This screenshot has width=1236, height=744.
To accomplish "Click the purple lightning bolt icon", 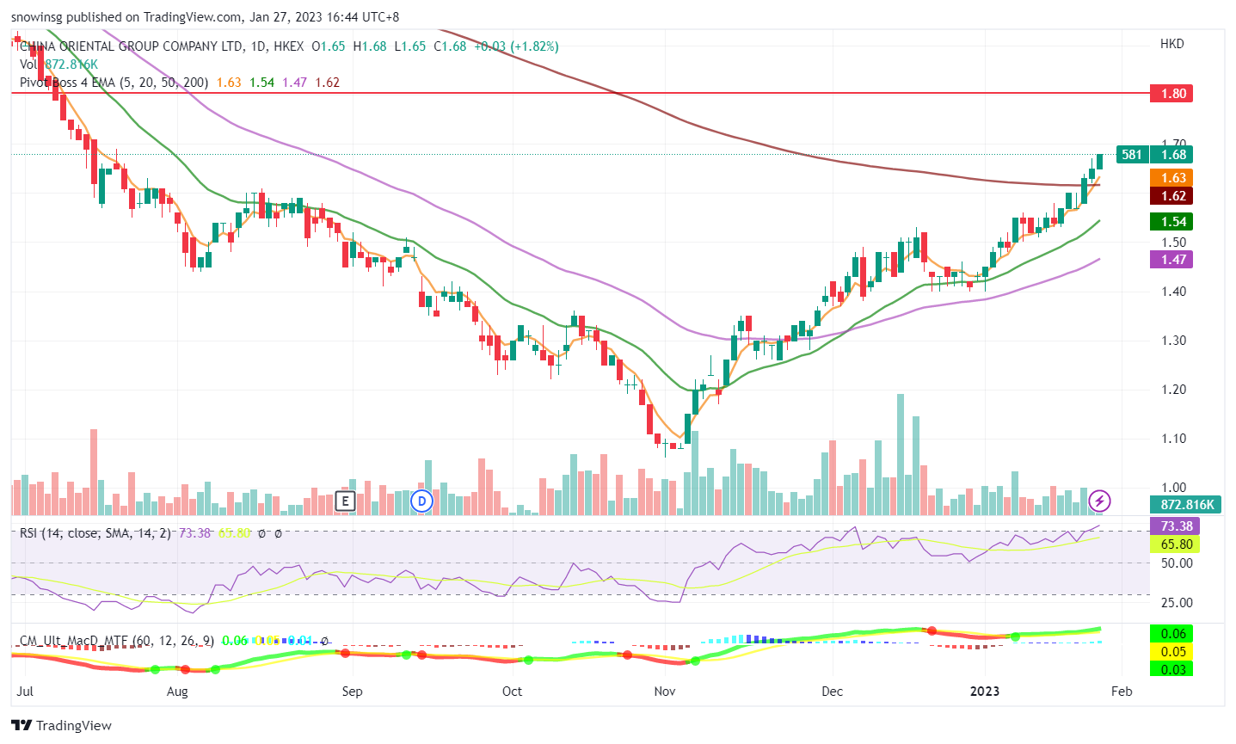I will (1099, 501).
